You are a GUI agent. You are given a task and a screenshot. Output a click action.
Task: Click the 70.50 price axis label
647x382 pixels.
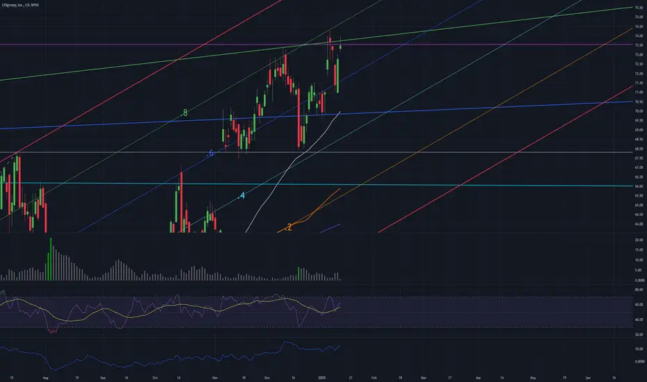(x=639, y=101)
